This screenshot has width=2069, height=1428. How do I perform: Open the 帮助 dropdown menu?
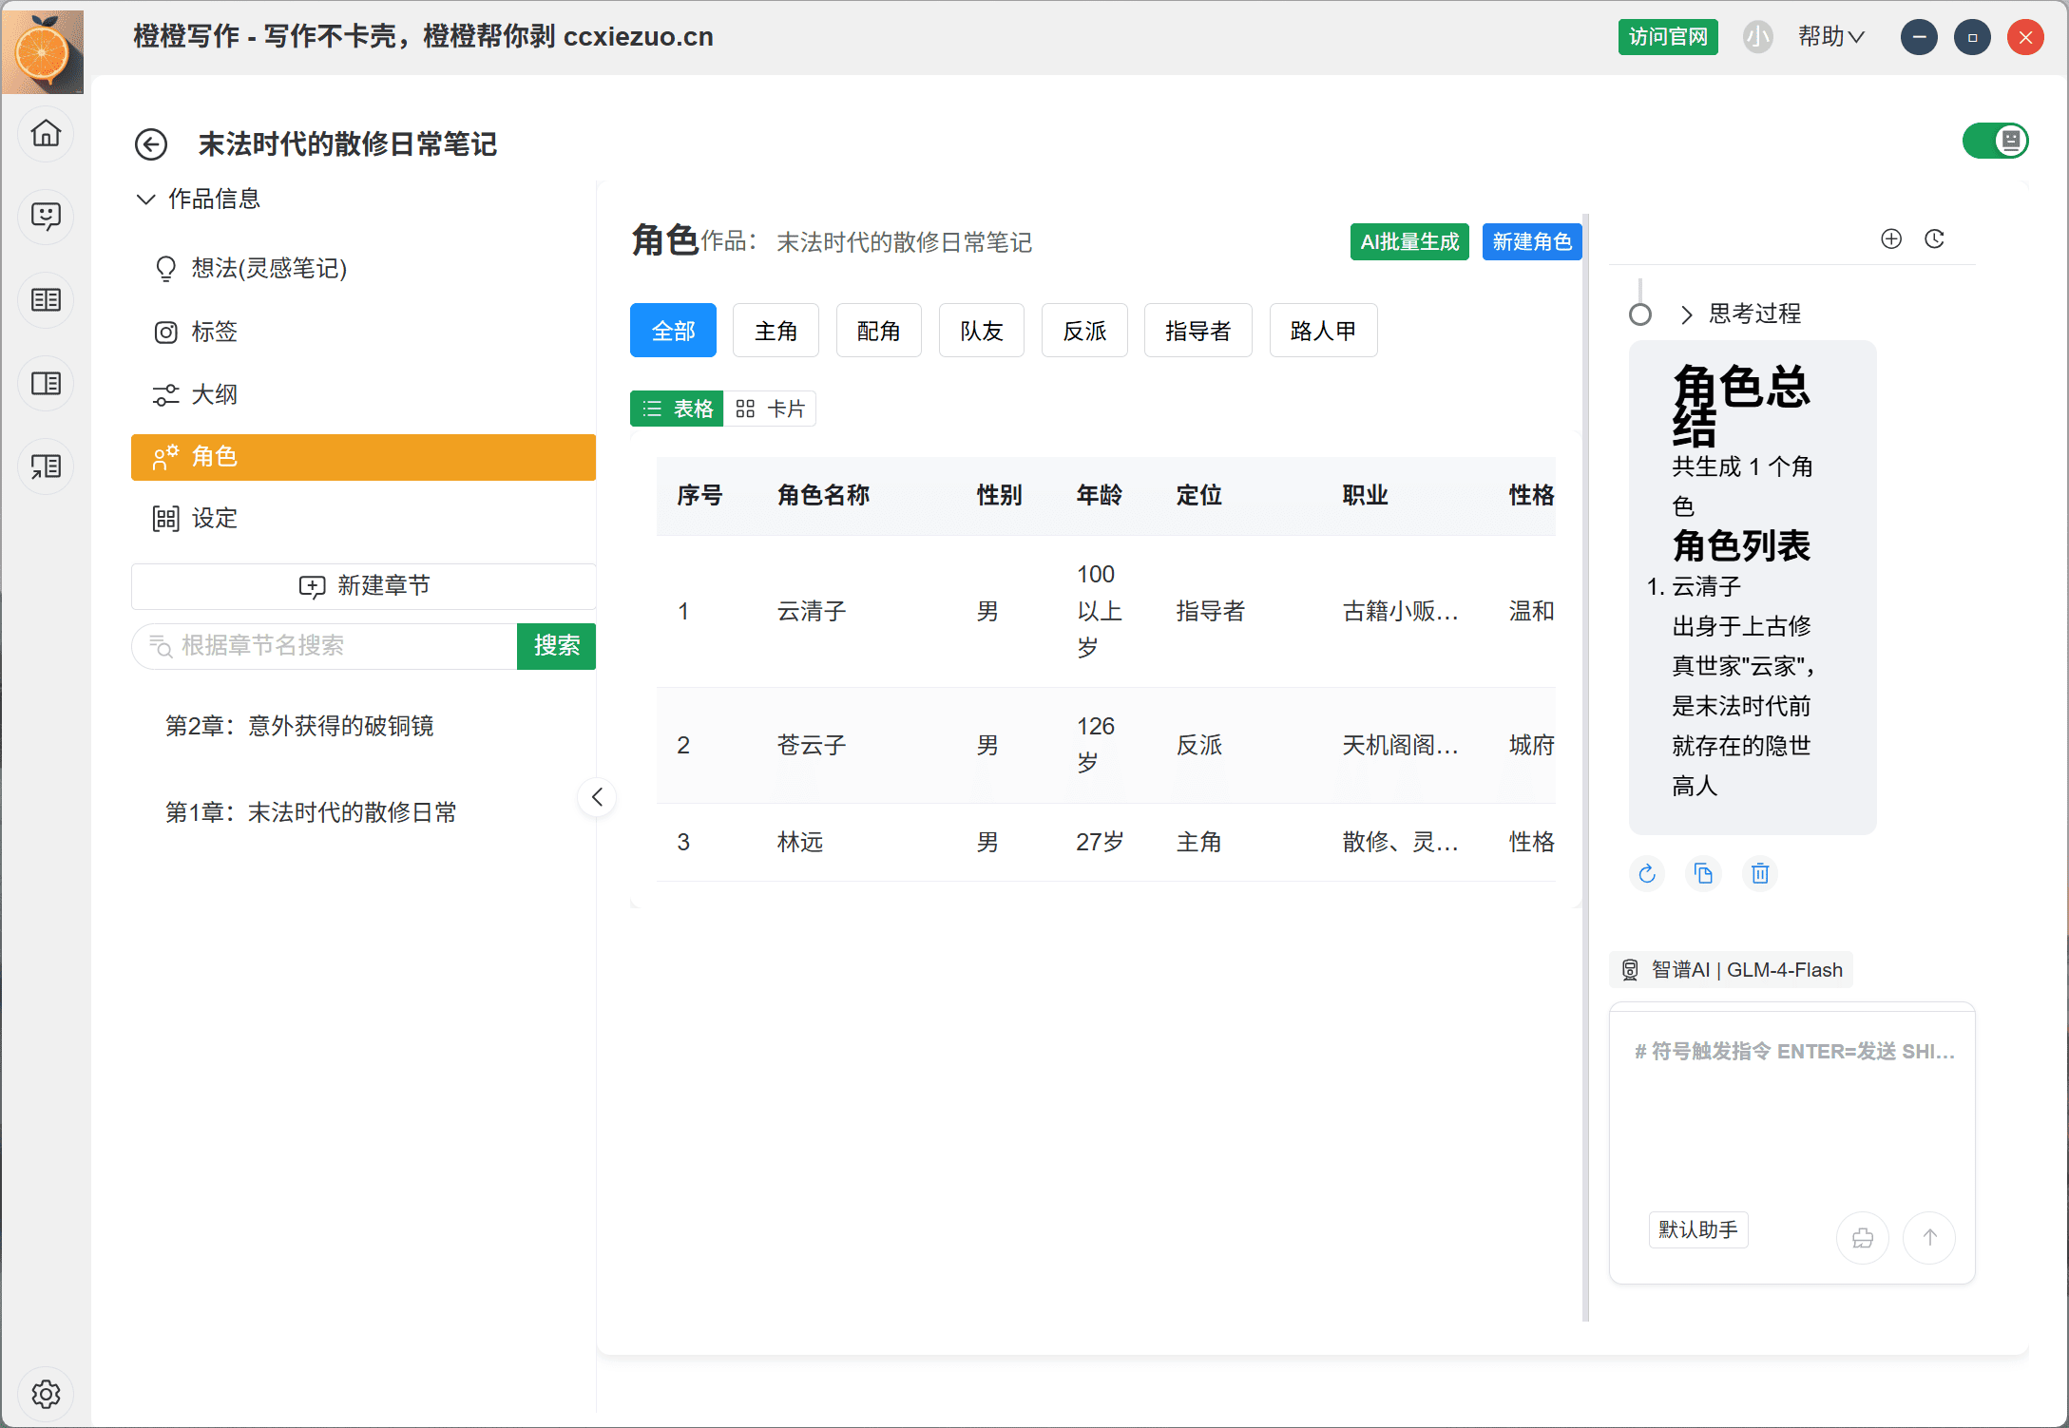1830,37
